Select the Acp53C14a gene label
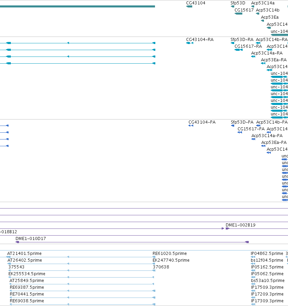The width and height of the screenshot is (288, 306). coord(263,3)
